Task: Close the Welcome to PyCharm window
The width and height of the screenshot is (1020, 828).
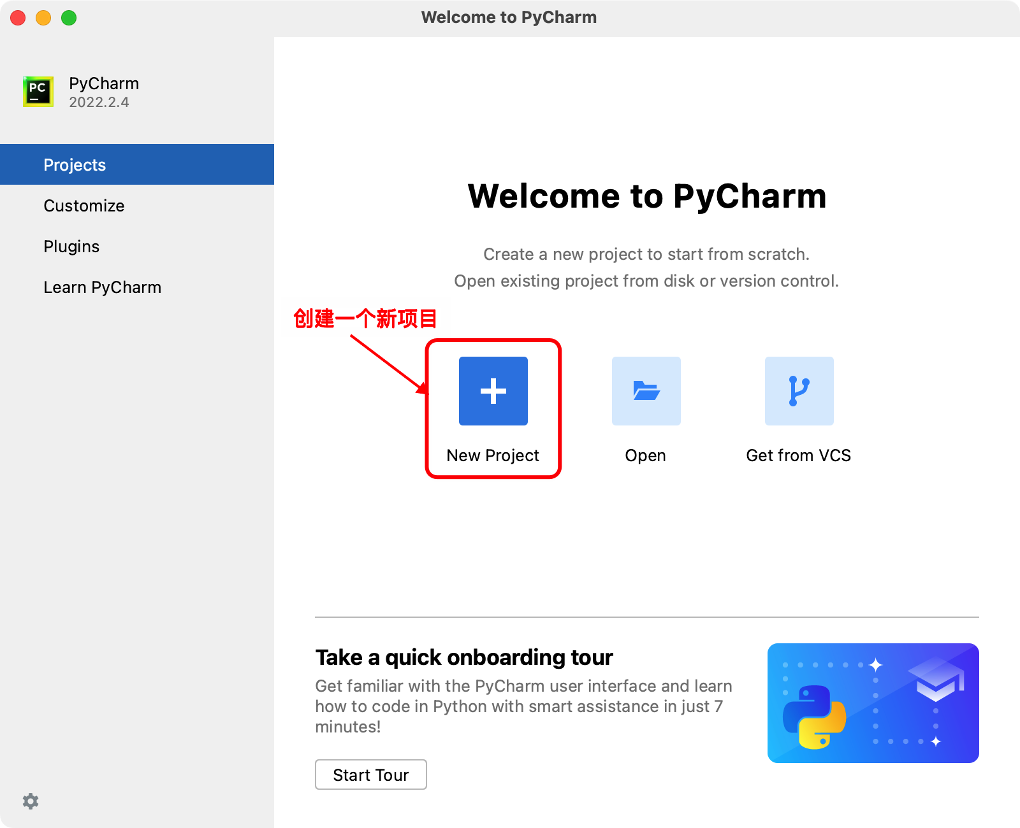Action: point(18,18)
